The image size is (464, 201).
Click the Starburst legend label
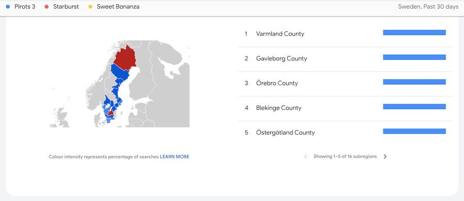66,7
